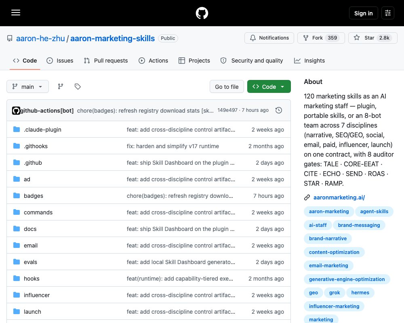Select the influencer-marketing topic tag
404x323 pixels.
[334, 306]
